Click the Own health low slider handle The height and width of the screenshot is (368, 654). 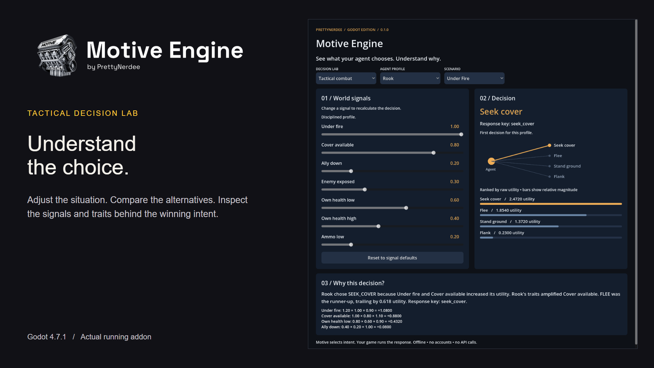pyautogui.click(x=406, y=208)
